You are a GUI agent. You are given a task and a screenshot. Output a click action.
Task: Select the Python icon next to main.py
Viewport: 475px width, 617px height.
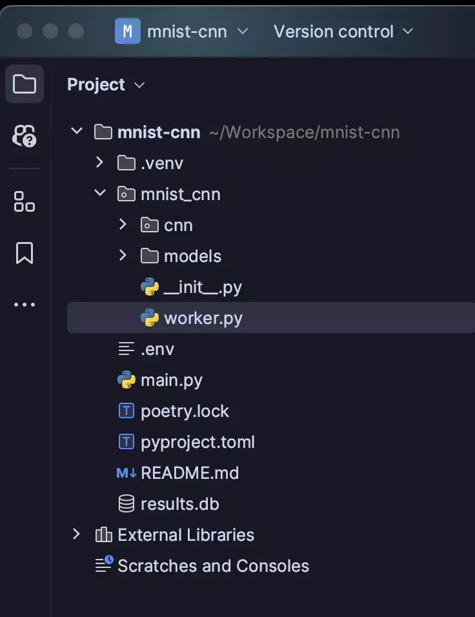tap(126, 379)
